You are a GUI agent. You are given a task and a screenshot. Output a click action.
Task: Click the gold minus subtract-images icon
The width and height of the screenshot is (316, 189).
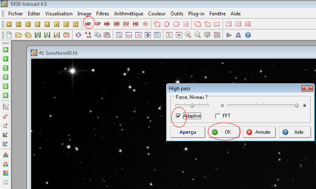(x=18, y=24)
